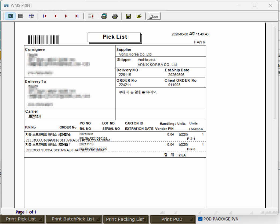Close the print preview
Viewport: 280px width, 224px height.
154,16
